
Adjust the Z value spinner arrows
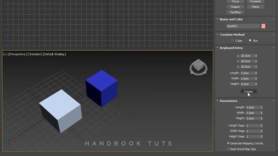(x=256, y=67)
